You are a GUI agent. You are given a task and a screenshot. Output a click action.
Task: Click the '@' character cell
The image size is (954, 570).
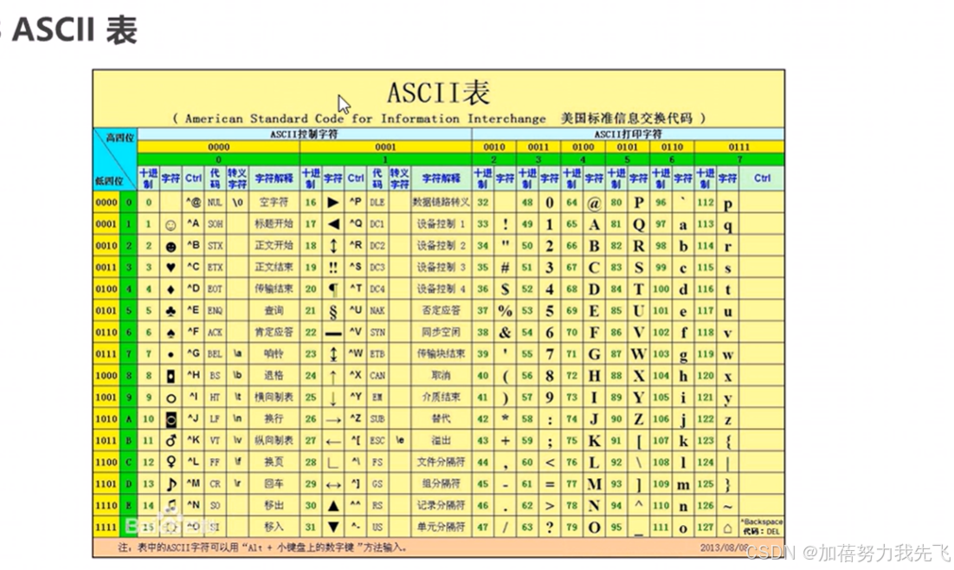pyautogui.click(x=594, y=203)
